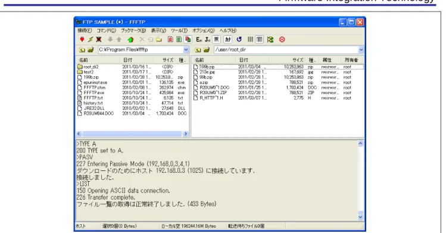Click the green Mirror Upload arrow icon
Image resolution: width=446 pixels, height=233 pixels.
130,39
